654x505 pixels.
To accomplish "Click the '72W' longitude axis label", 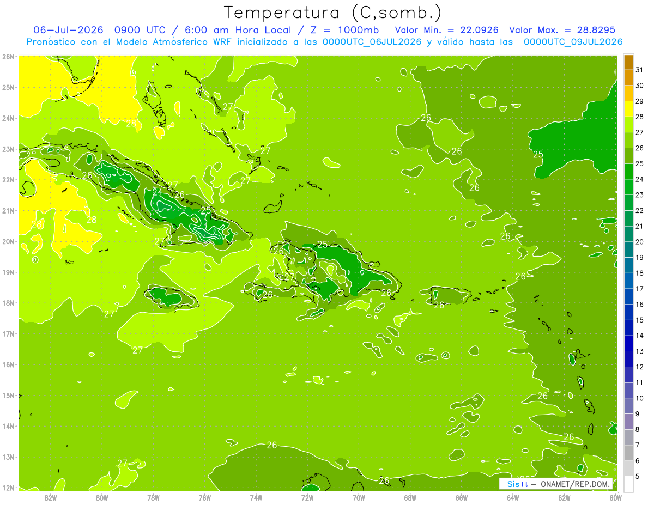I will [x=307, y=497].
